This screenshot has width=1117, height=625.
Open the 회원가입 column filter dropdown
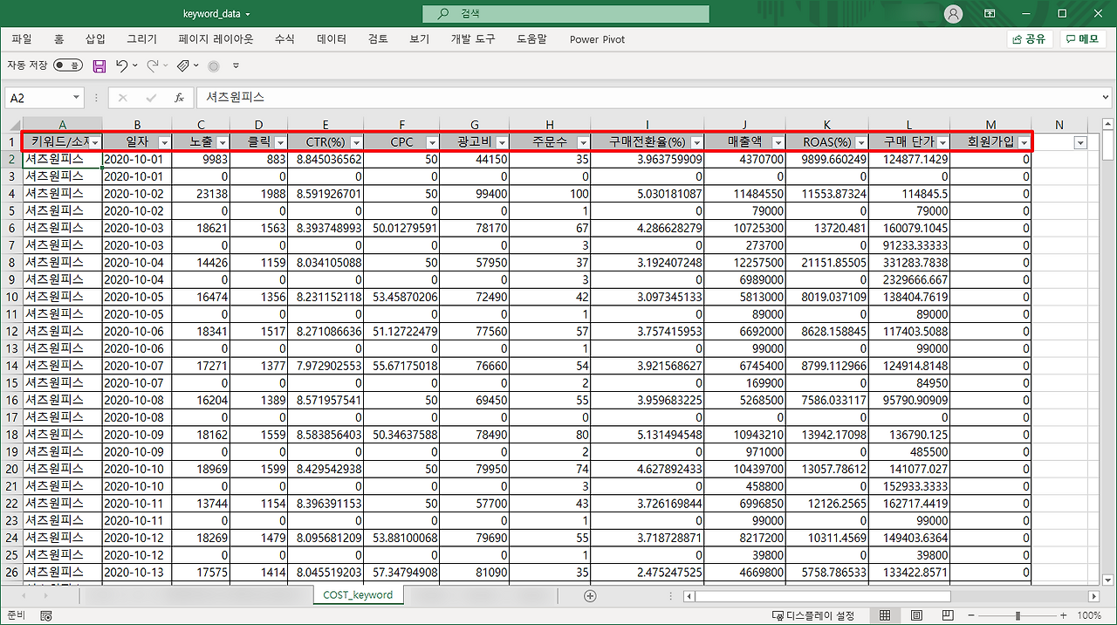point(1024,142)
